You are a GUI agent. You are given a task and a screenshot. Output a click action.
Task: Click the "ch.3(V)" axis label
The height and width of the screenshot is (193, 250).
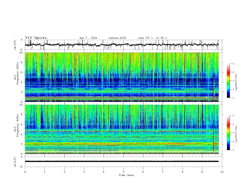(15, 162)
